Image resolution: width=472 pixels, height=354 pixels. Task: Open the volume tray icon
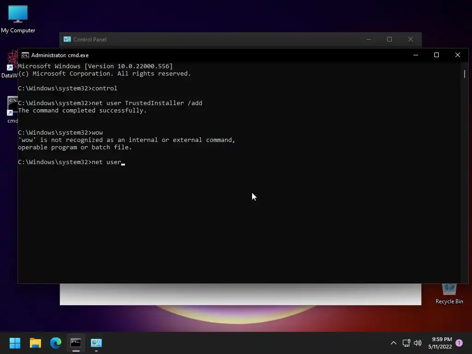pos(418,343)
